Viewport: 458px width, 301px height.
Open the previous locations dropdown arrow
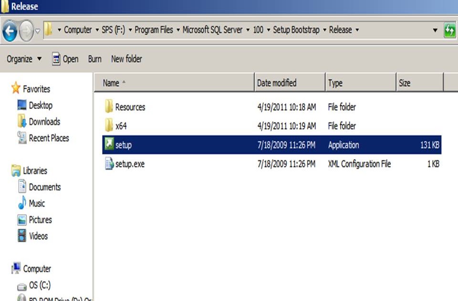point(435,30)
